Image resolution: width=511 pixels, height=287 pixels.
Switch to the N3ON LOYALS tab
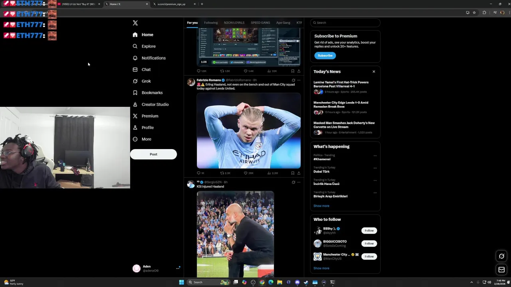point(234,23)
